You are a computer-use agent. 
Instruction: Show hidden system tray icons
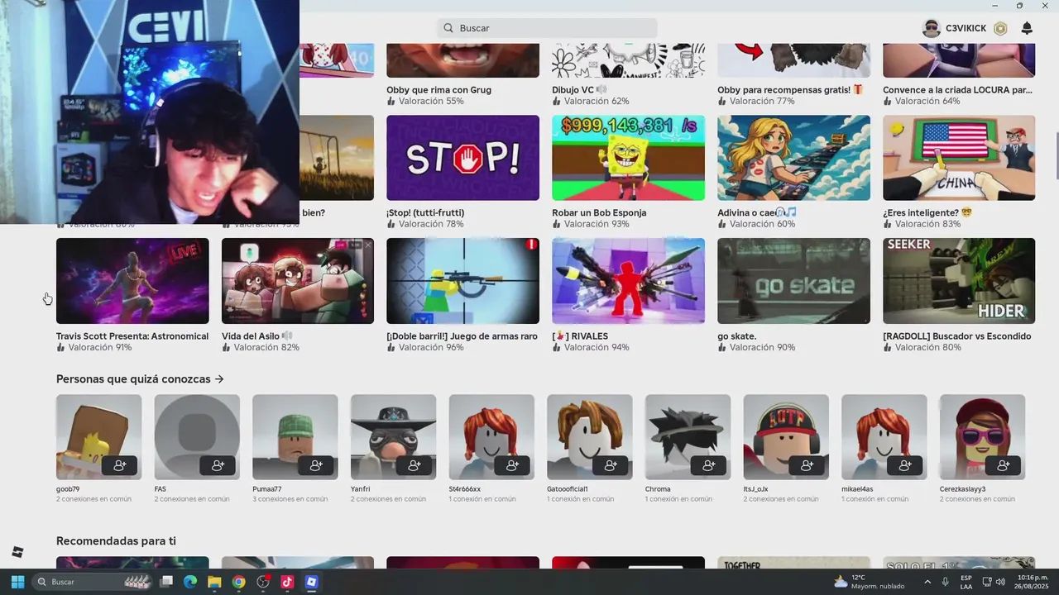point(927,582)
